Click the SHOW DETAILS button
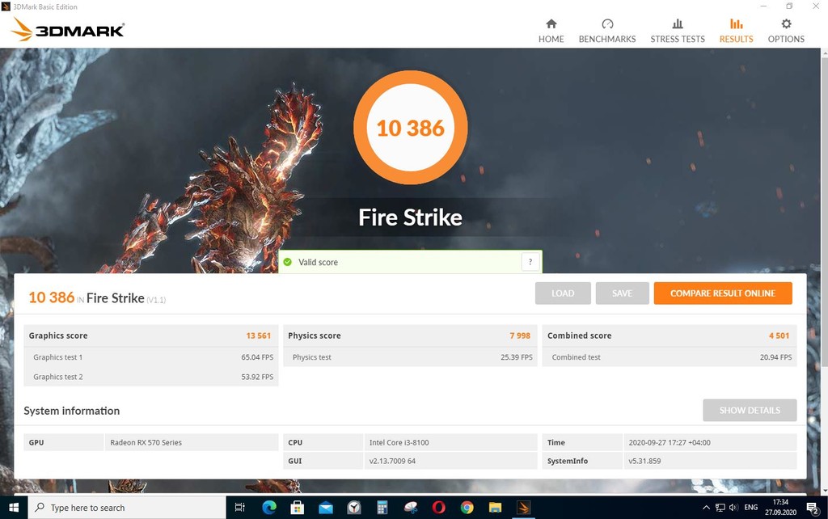Image resolution: width=828 pixels, height=519 pixels. (x=750, y=410)
